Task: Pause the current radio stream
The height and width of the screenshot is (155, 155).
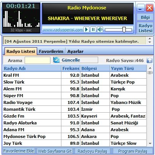Action: [x=93, y=29]
